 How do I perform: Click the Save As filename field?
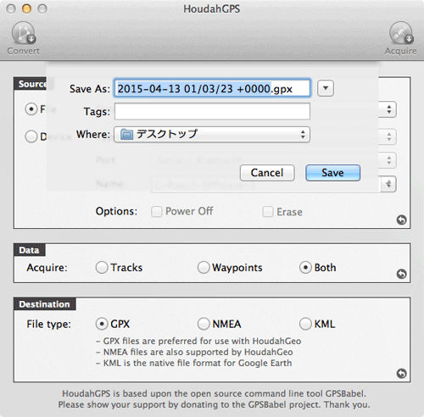coord(212,88)
